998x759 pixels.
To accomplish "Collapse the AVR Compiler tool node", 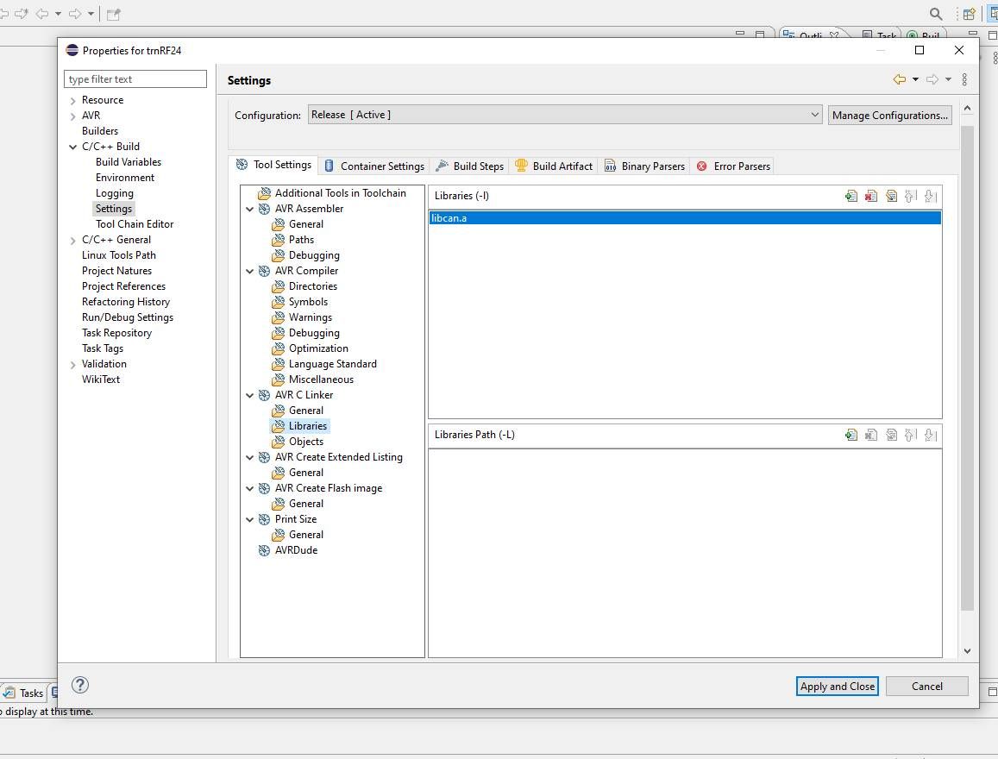I will 249,271.
